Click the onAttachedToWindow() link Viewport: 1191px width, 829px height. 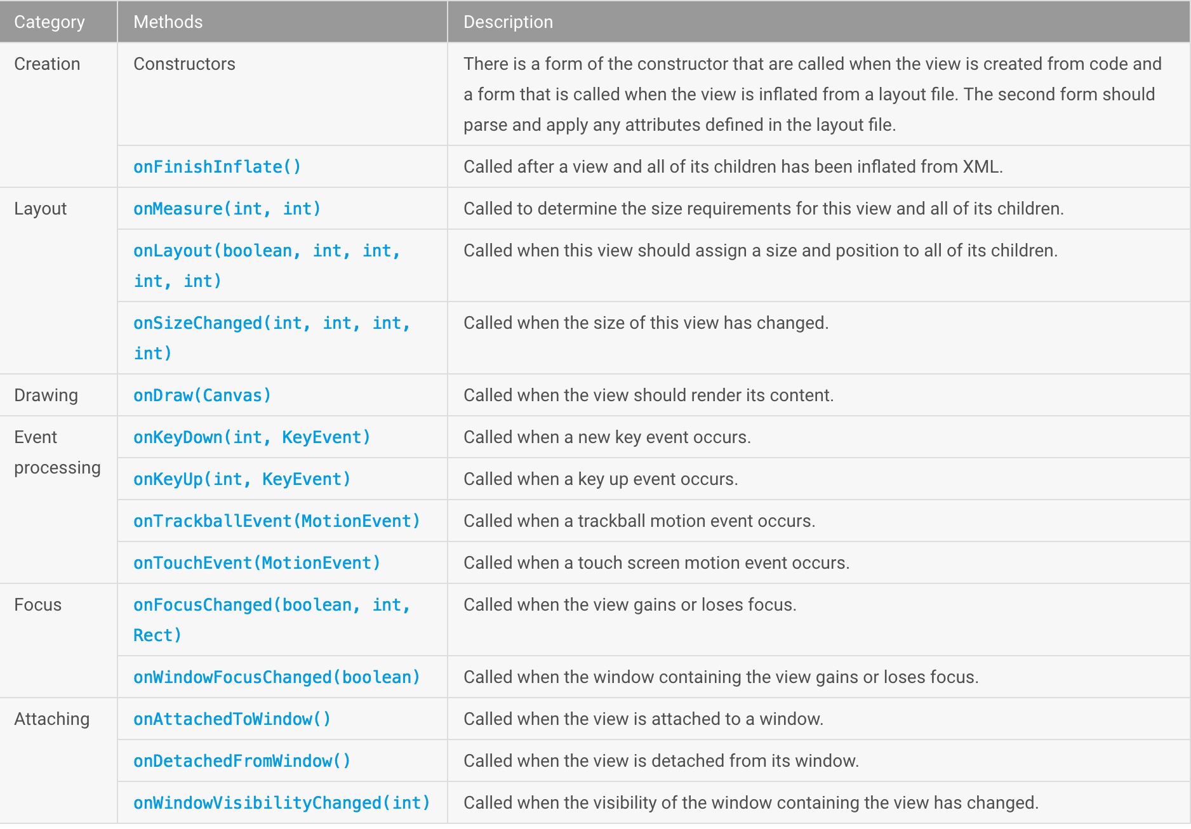pyautogui.click(x=232, y=719)
